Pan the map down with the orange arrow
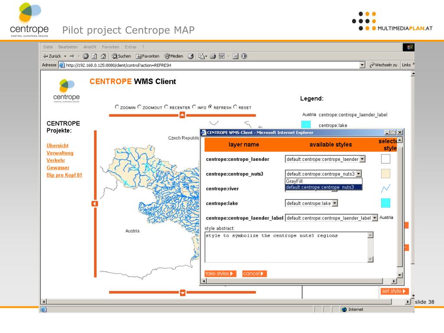This screenshot has width=444, height=333. [183, 293]
